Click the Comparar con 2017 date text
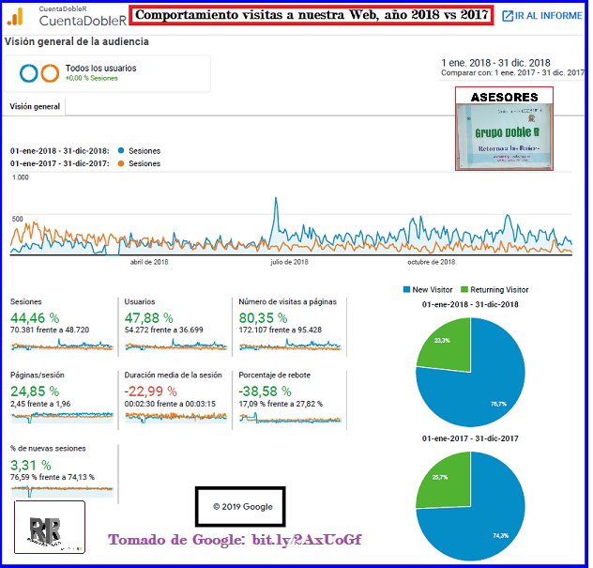 click(x=512, y=72)
